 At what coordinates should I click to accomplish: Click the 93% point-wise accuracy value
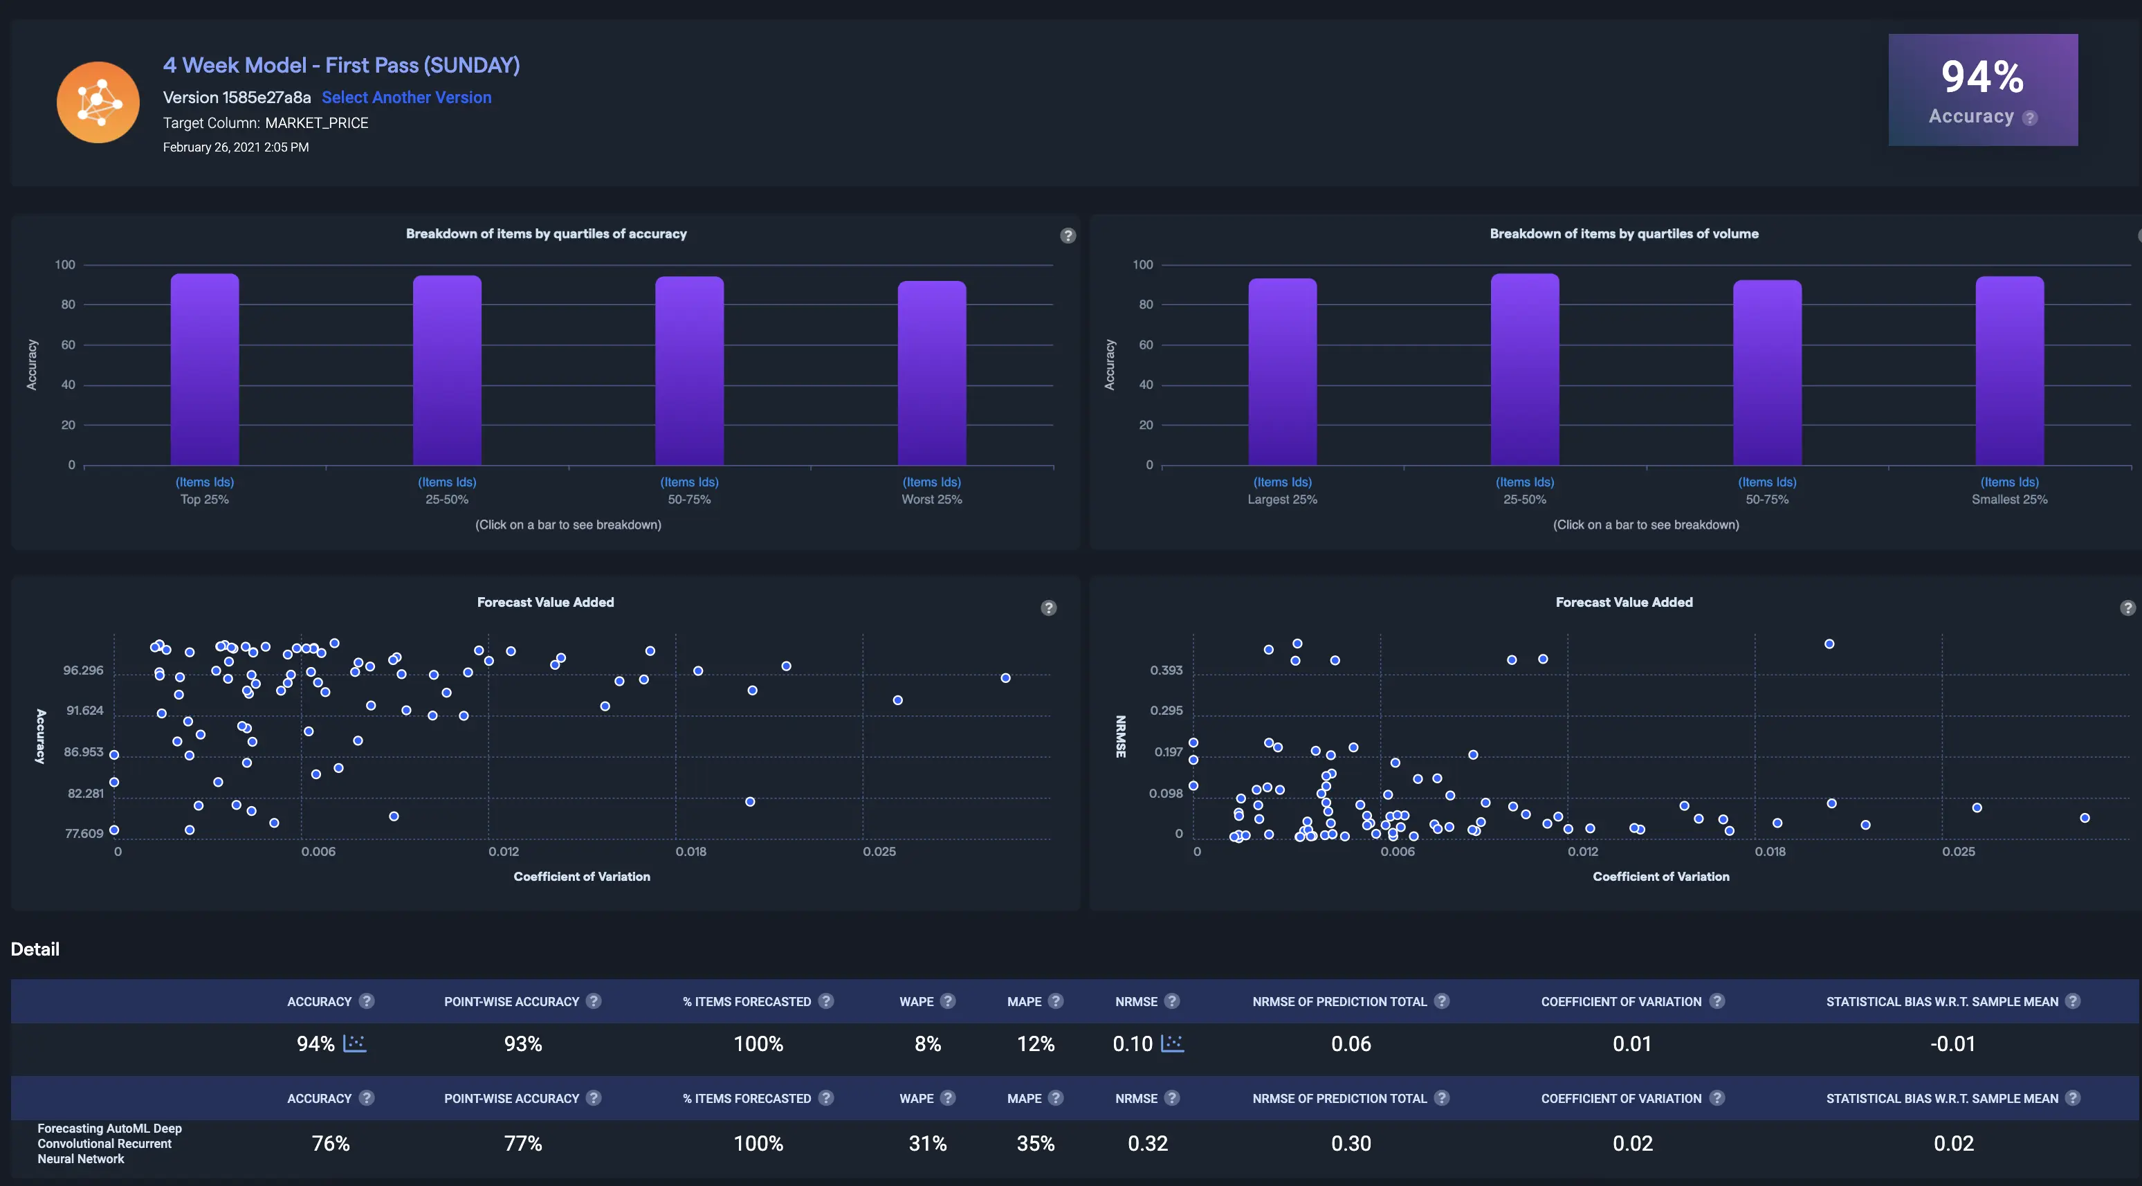[523, 1043]
